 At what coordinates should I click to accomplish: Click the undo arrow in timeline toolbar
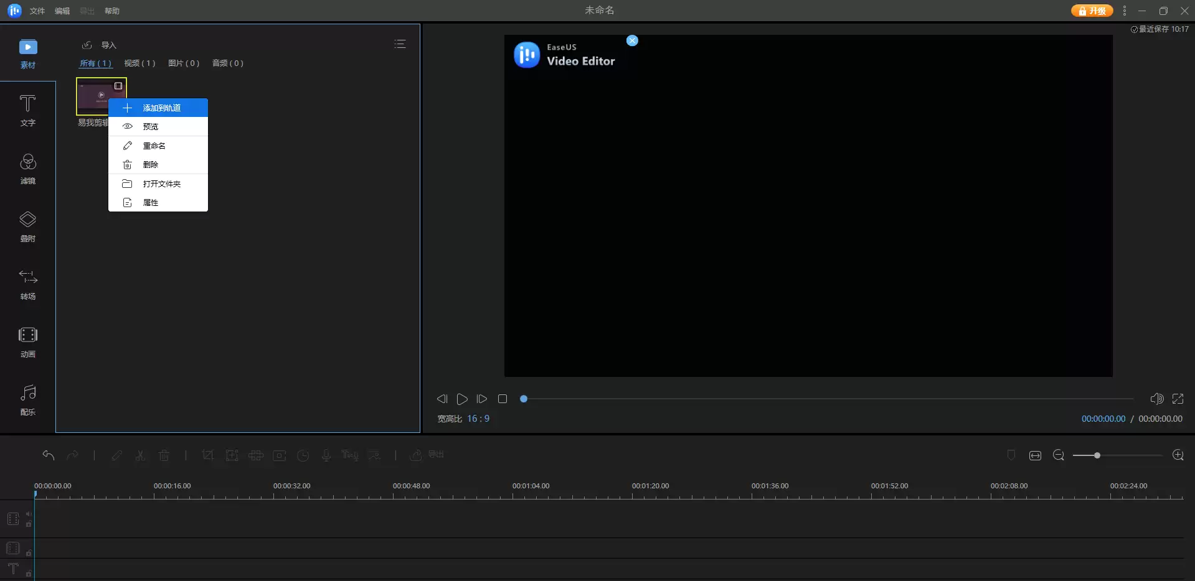[x=49, y=455]
